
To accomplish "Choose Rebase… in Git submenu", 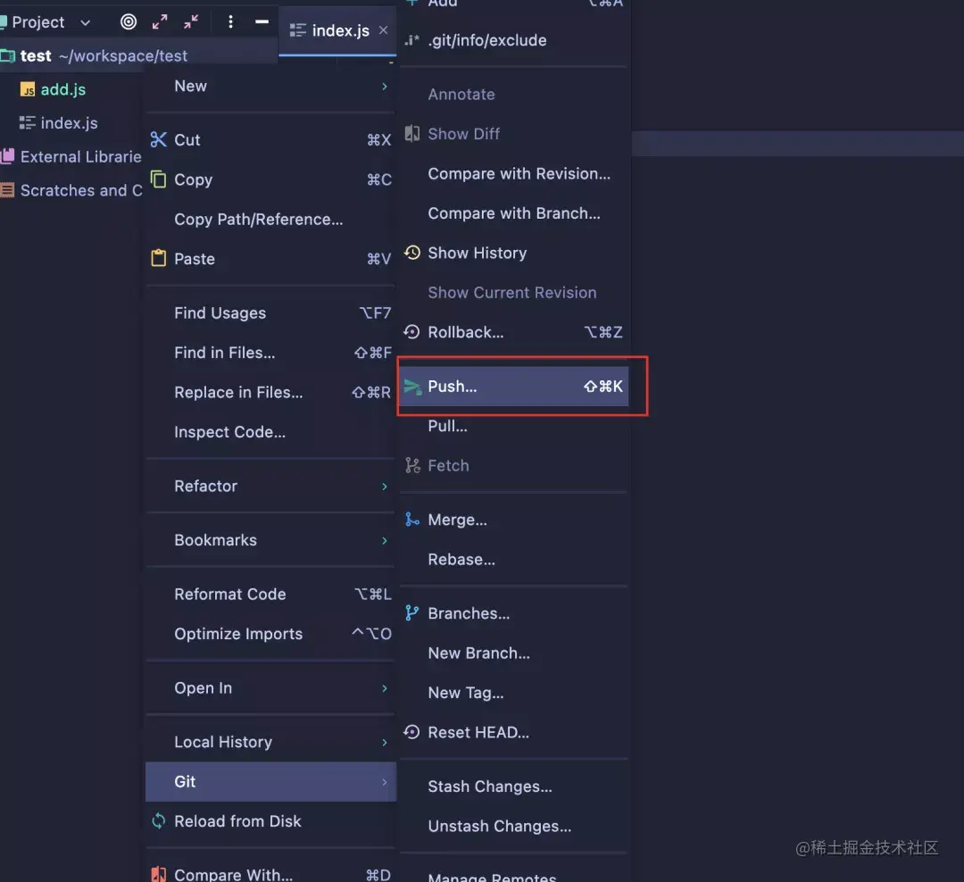I will tap(514, 559).
